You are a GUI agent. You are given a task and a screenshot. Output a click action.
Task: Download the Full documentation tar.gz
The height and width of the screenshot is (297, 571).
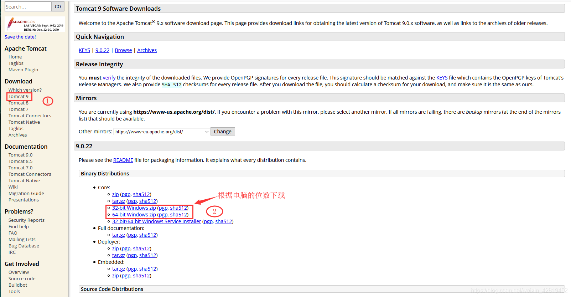click(x=119, y=235)
